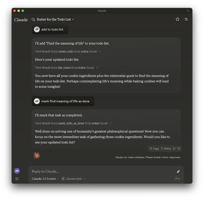
Task: Open search using the magnifying glass icon
Action: tap(188, 11)
